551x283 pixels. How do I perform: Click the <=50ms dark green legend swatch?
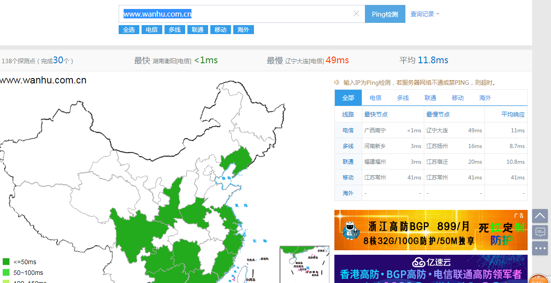click(6, 262)
